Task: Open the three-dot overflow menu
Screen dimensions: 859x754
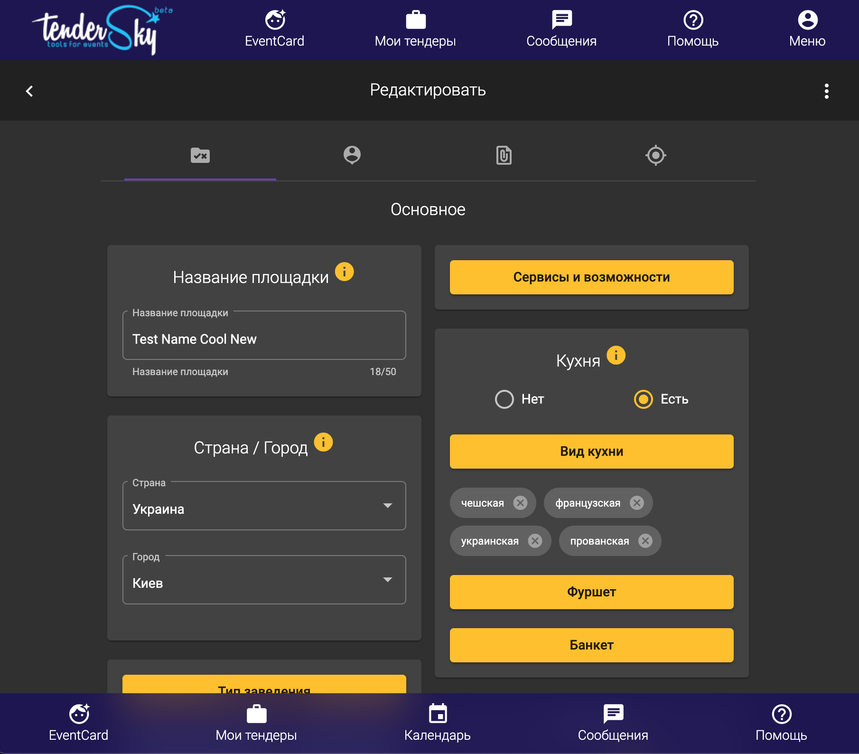Action: pos(827,90)
